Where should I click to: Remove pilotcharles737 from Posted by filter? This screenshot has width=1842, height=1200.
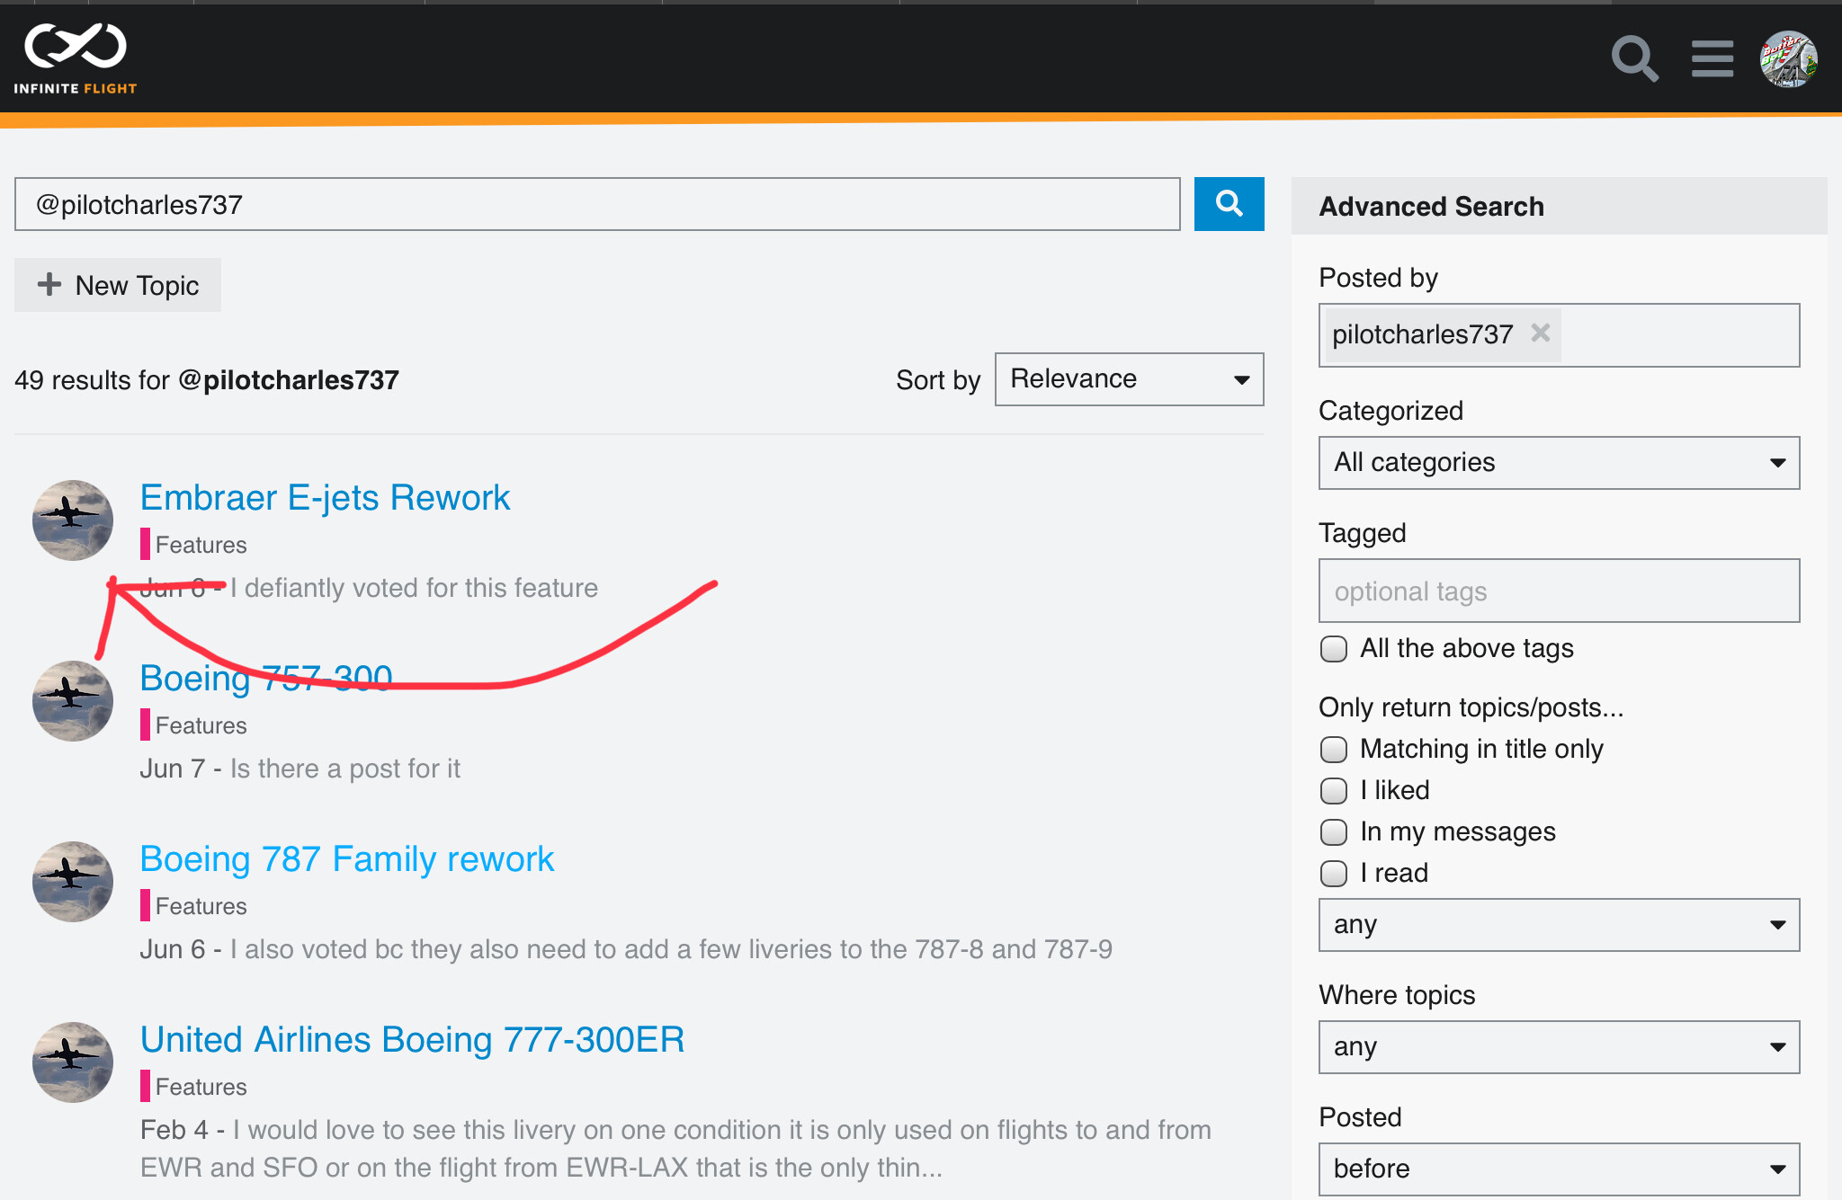pyautogui.click(x=1541, y=333)
